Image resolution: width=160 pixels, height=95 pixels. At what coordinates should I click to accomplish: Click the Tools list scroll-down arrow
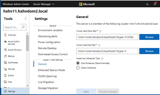click(27, 86)
